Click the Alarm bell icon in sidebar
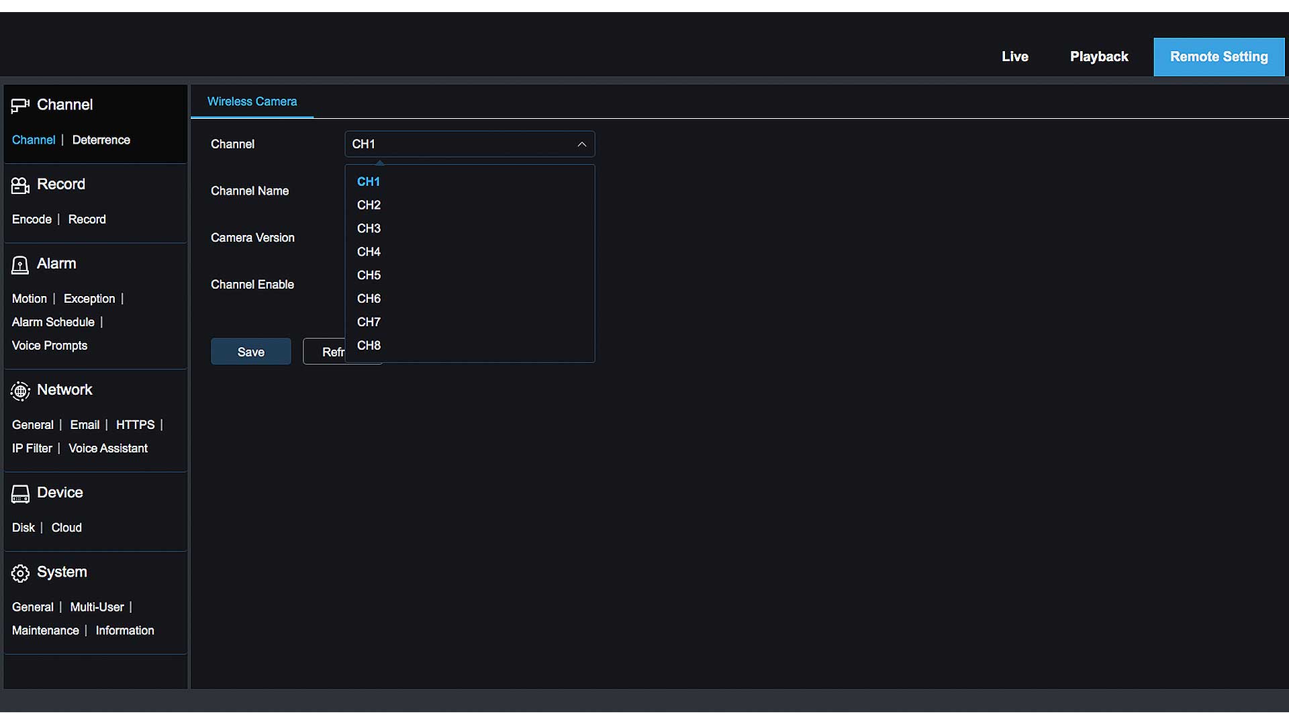Viewport: 1289px width, 725px height. pyautogui.click(x=19, y=264)
